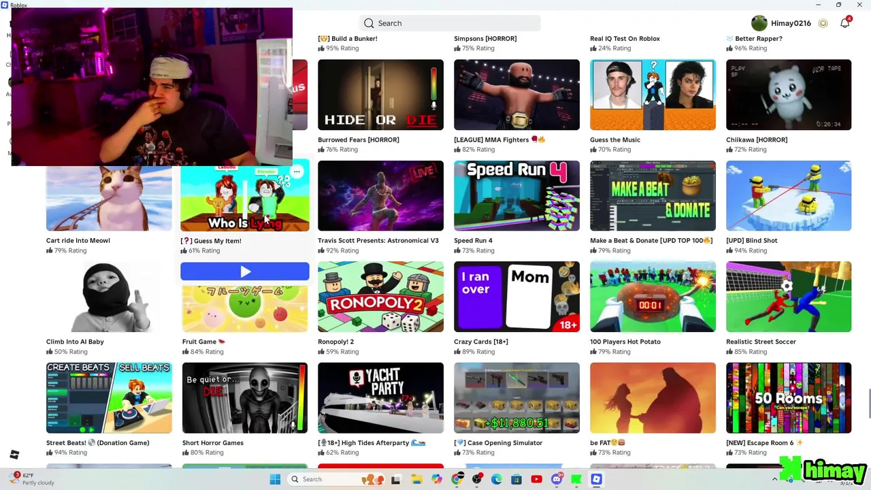Screen dimensions: 871x490
Task: Open the Robux balance icon
Action: pos(823,23)
